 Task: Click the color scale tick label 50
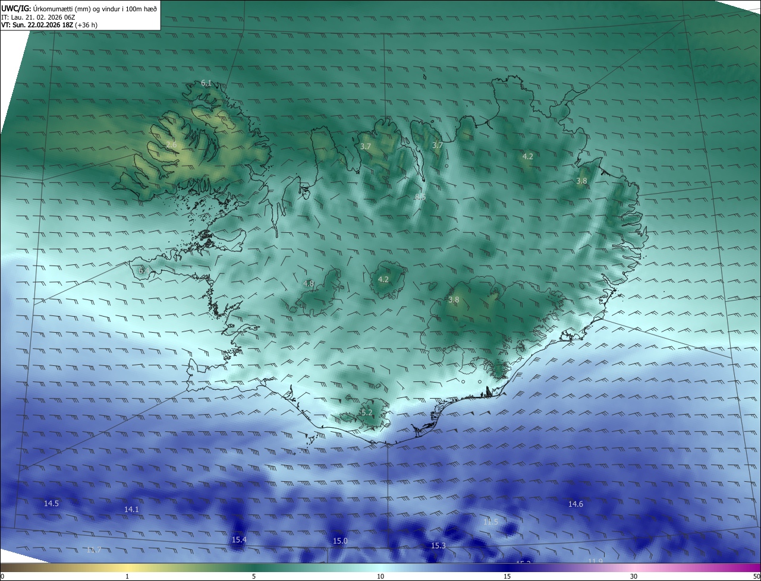click(756, 577)
